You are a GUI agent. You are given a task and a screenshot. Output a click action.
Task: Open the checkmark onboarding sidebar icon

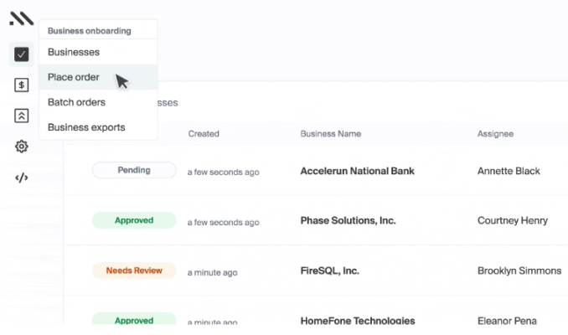coord(22,54)
